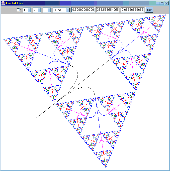
Task: Click the lower-left start of the black trunk
Action: click(x=36, y=118)
